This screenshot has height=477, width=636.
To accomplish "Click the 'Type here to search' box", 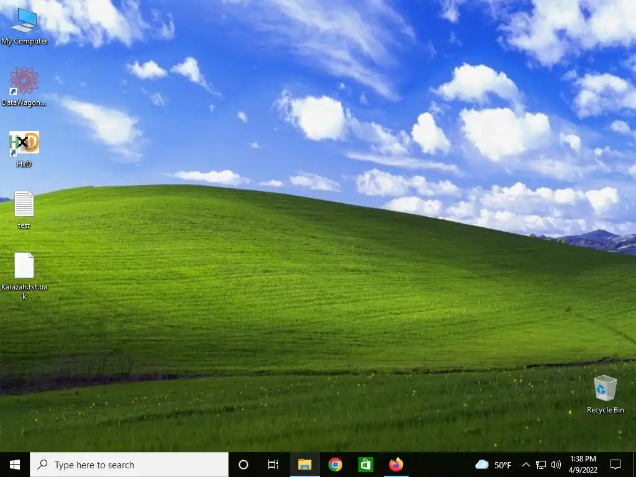I will click(x=129, y=465).
